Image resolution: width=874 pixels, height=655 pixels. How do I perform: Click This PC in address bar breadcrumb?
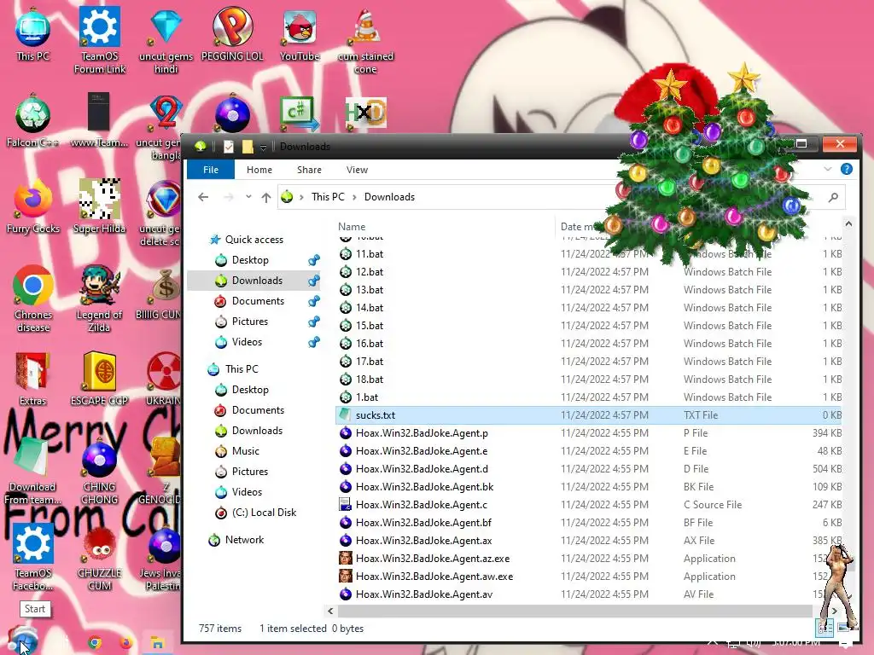point(328,197)
